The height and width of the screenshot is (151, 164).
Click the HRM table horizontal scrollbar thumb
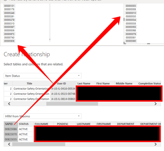pyautogui.click(x=39, y=144)
